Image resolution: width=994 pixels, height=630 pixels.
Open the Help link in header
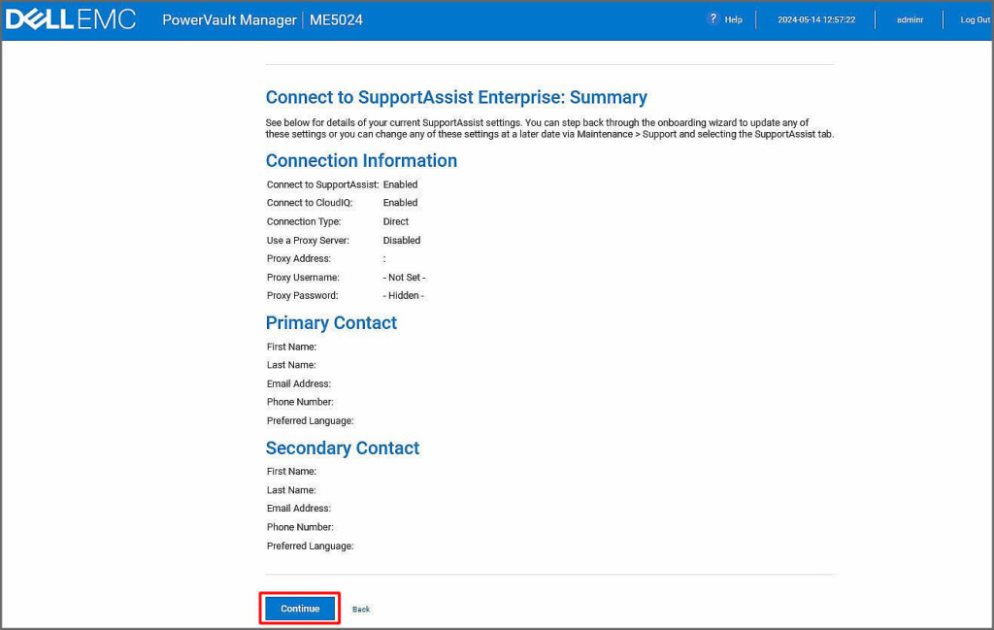(x=733, y=19)
